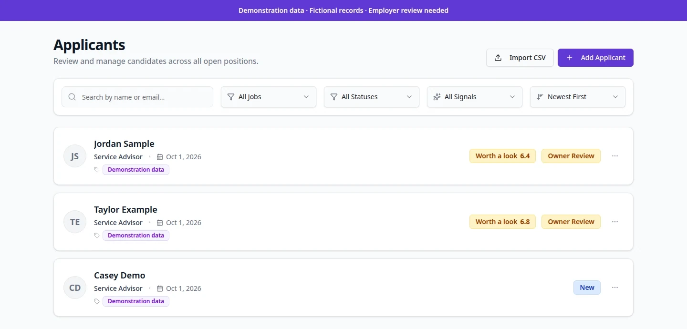Click the tag icon in Taylor Example's row
Viewport: 687px width, 329px height.
97,236
